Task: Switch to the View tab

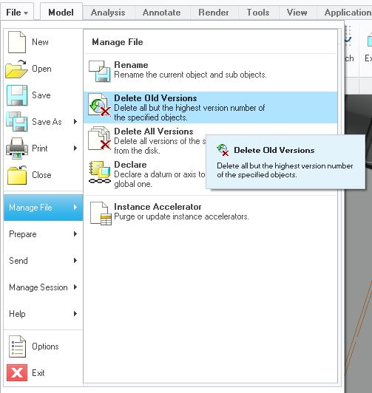Action: [297, 13]
